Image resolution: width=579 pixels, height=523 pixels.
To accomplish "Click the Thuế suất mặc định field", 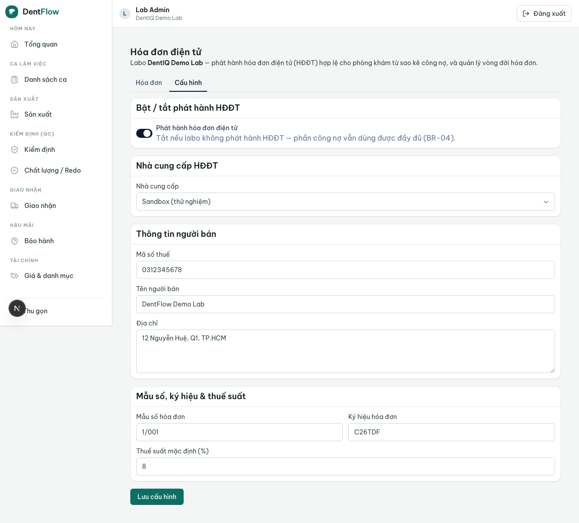I will (x=346, y=466).
